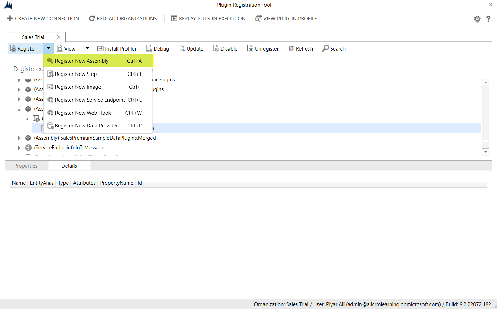The height and width of the screenshot is (309, 497).
Task: Select Register New Data Provider entry
Action: point(98,125)
